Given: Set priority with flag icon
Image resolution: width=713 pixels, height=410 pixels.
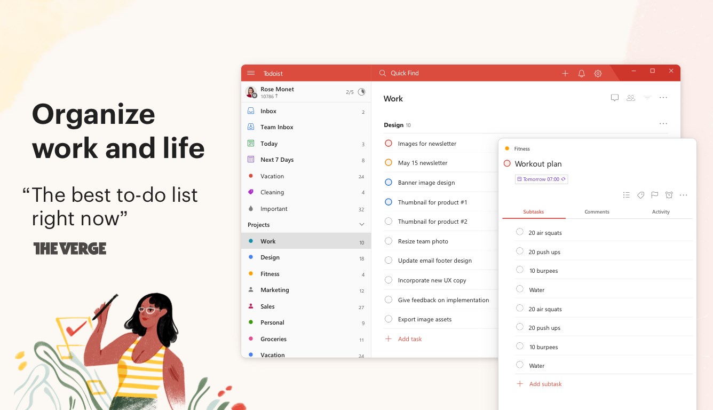Looking at the screenshot, I should [x=655, y=195].
